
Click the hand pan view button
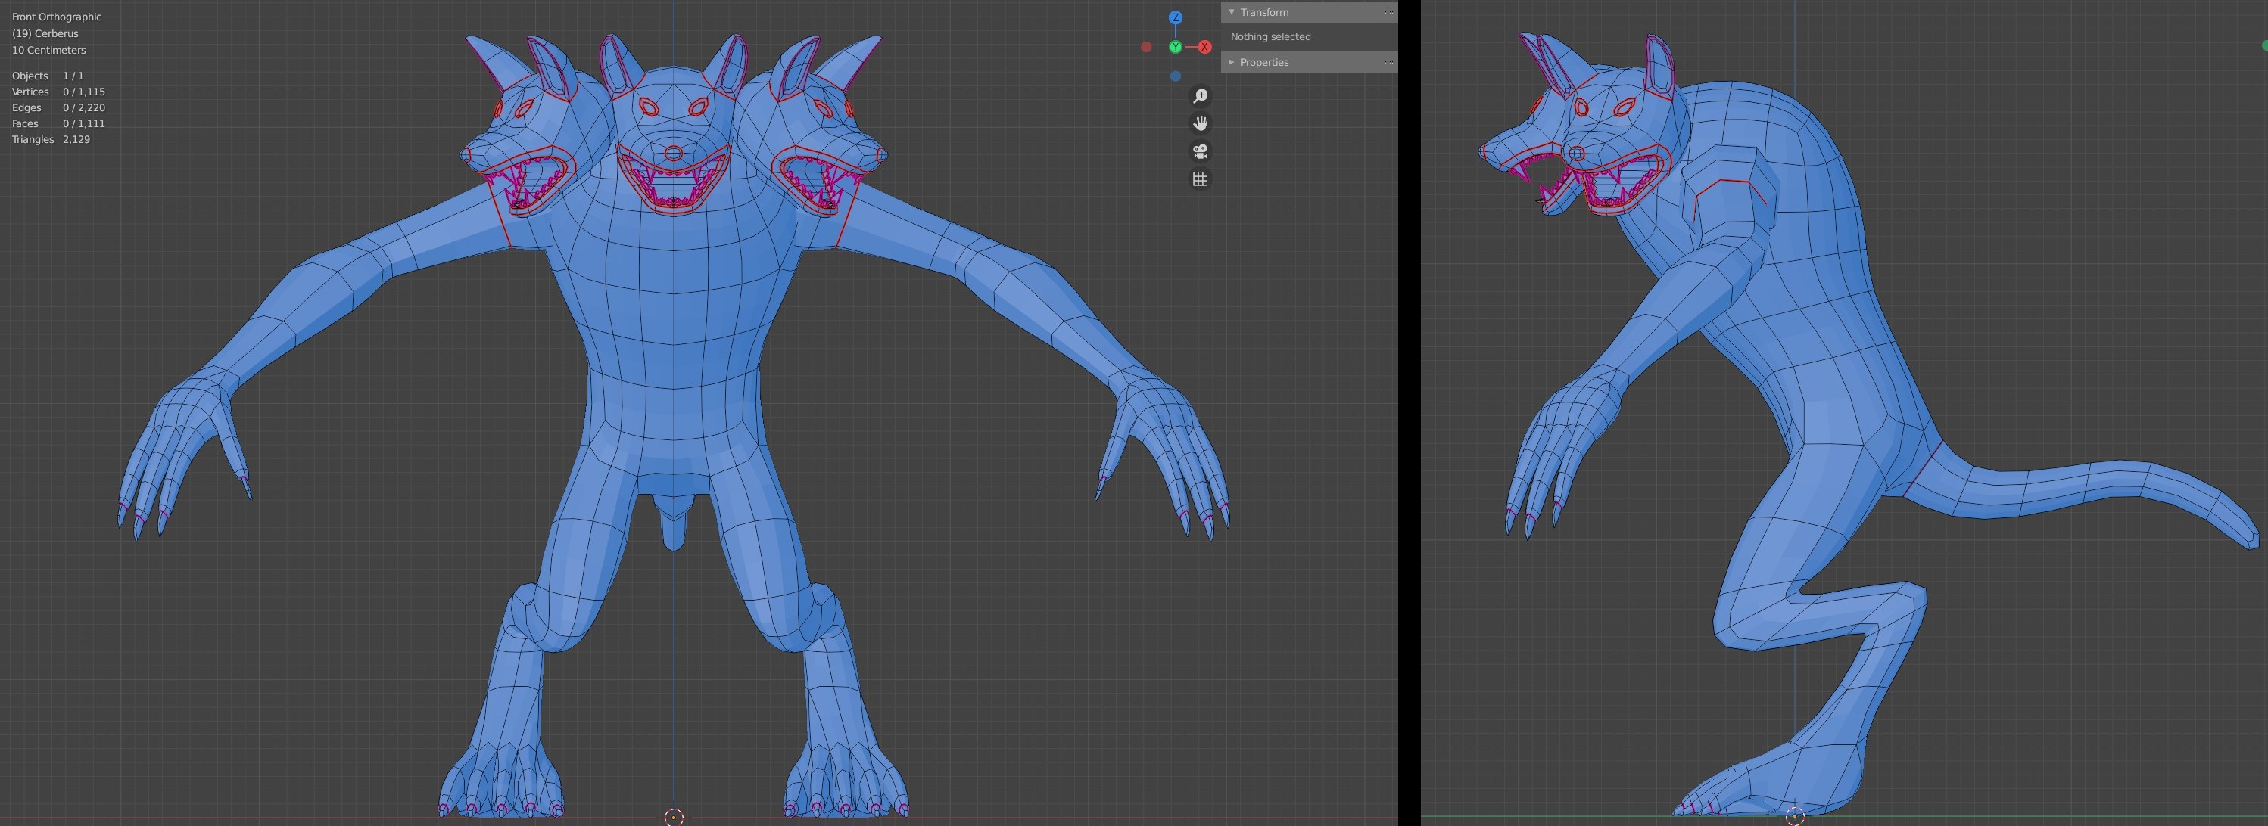click(1200, 123)
